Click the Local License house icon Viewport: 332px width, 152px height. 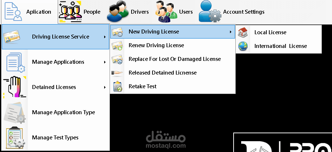coord(243,32)
